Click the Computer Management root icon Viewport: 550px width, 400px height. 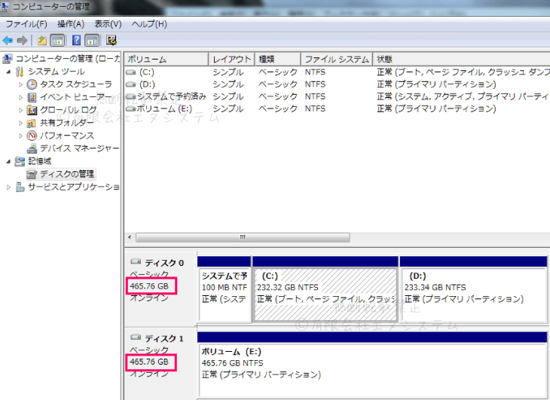click(8, 59)
